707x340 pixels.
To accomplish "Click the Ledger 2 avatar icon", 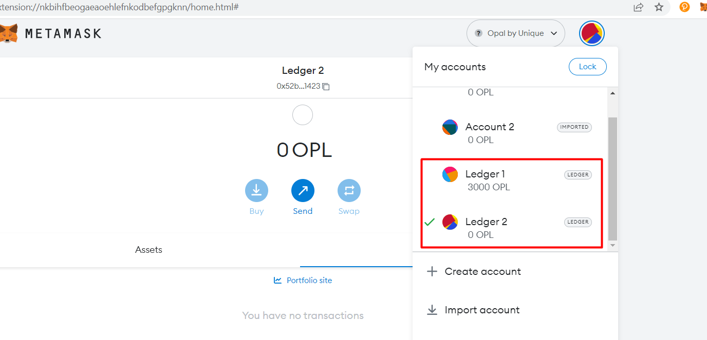I will (450, 222).
